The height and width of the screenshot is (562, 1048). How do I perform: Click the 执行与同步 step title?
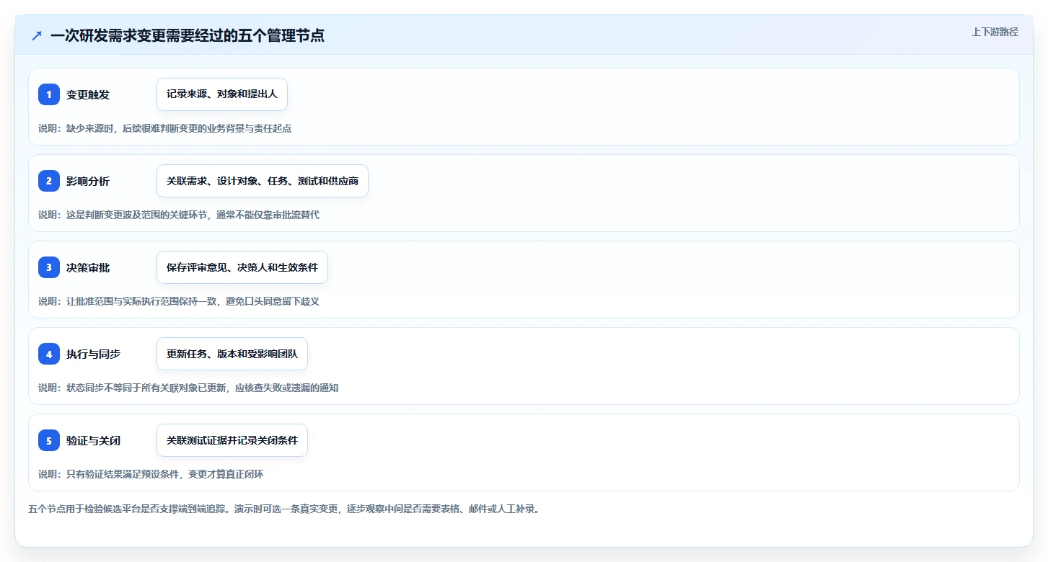pos(93,354)
